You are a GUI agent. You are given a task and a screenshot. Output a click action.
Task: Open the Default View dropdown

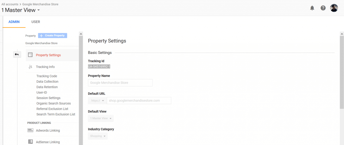(101, 118)
